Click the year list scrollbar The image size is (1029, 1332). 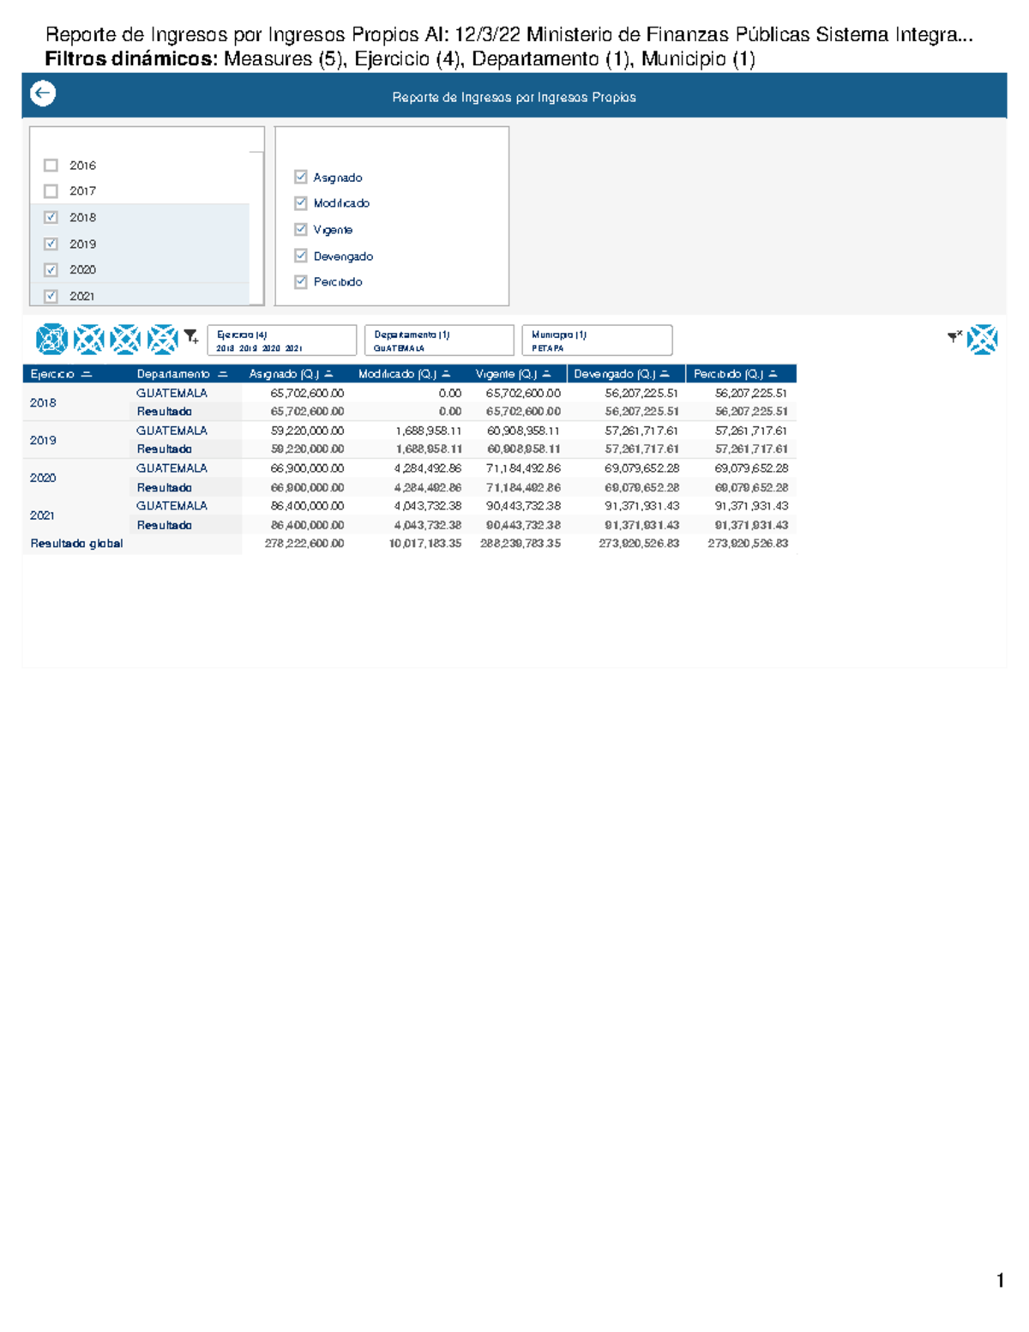pos(256,227)
